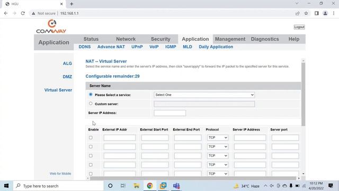Open Microsoft Teams from the taskbar
The width and height of the screenshot is (339, 191).
pos(176,186)
